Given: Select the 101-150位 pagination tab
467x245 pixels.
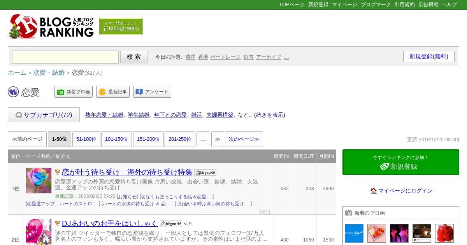Looking at the screenshot, I should click(116, 139).
